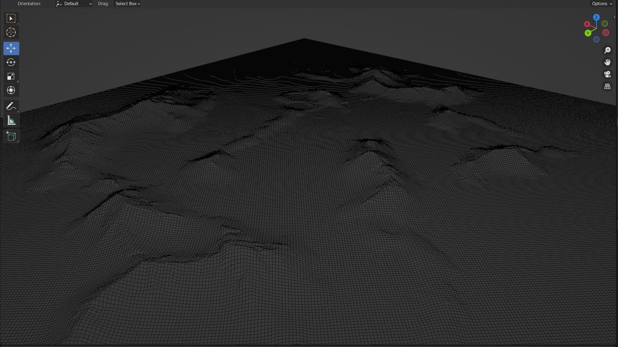Select the Add Cube tool
The height and width of the screenshot is (347, 618).
click(11, 137)
